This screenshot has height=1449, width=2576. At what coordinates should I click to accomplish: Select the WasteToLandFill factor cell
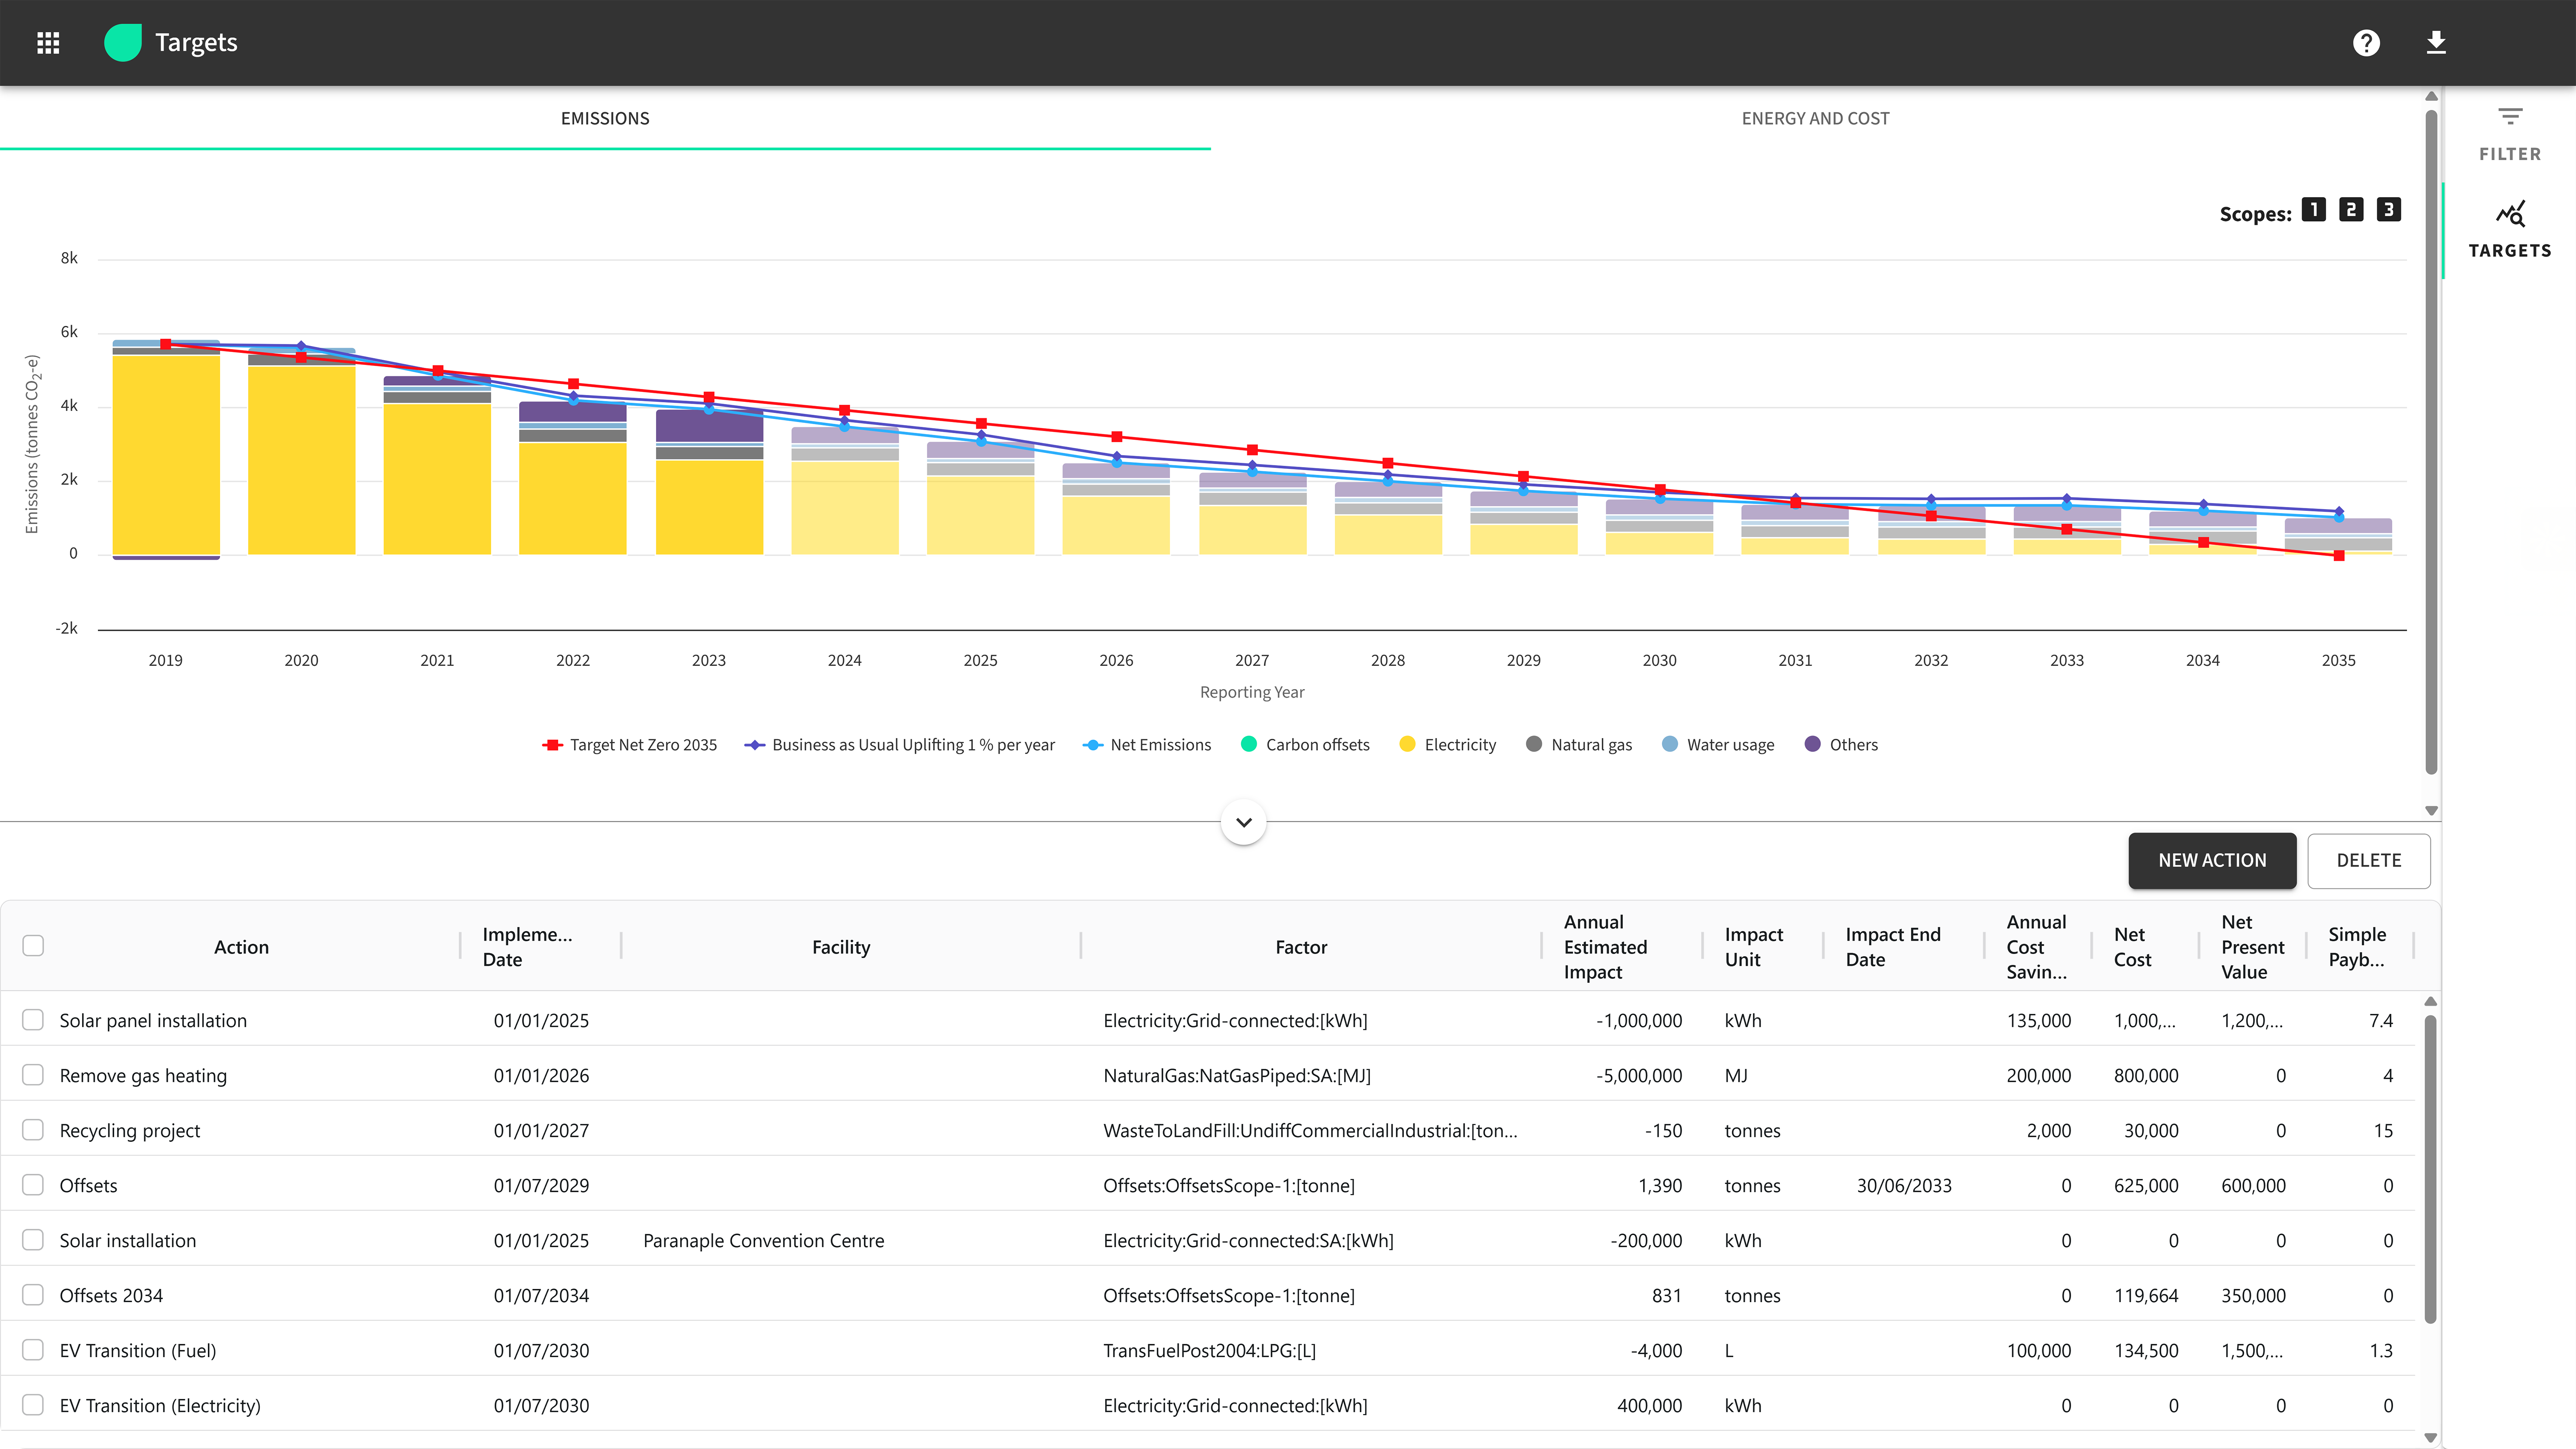[x=1310, y=1130]
